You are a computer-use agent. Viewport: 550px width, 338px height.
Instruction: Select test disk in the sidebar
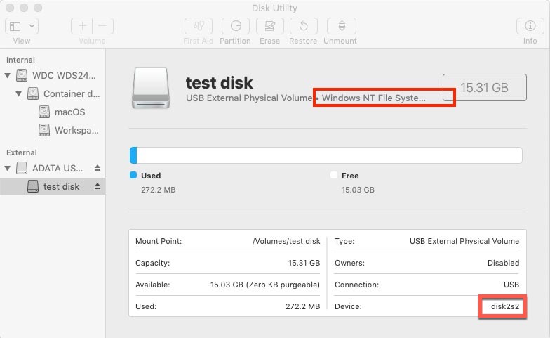(x=61, y=187)
